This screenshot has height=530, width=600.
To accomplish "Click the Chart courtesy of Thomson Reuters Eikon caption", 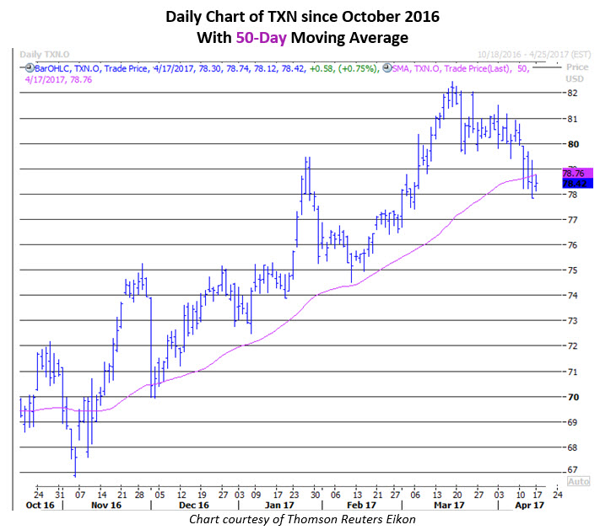I will (302, 520).
